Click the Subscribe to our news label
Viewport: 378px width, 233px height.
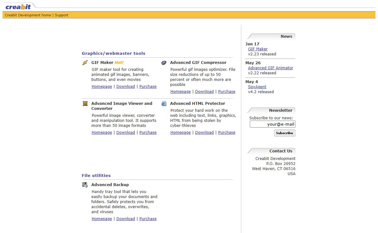(x=271, y=118)
